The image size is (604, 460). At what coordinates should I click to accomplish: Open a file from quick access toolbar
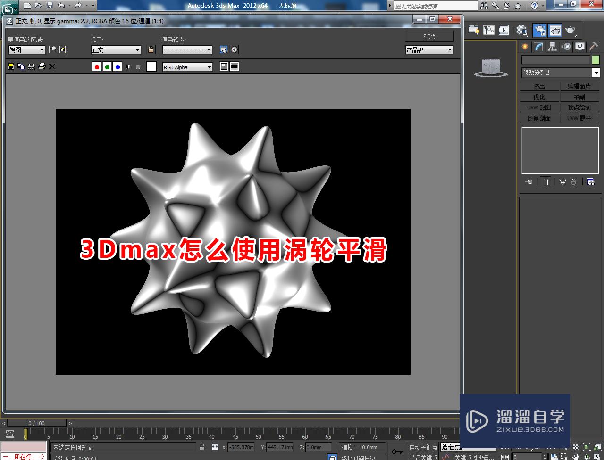click(39, 6)
